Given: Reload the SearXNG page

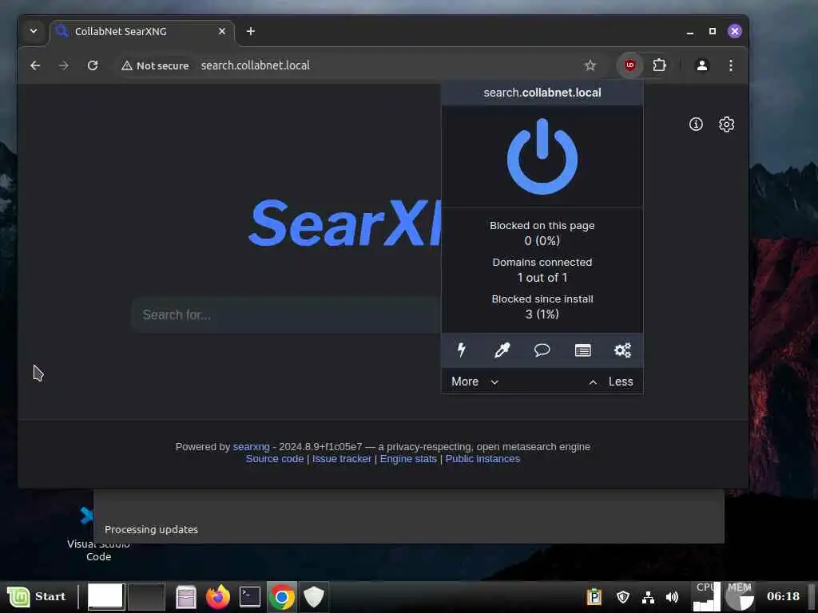Looking at the screenshot, I should pos(93,65).
